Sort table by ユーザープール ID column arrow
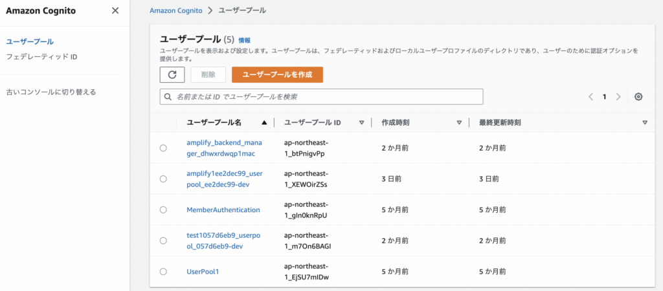Image resolution: width=663 pixels, height=291 pixels. click(x=361, y=123)
